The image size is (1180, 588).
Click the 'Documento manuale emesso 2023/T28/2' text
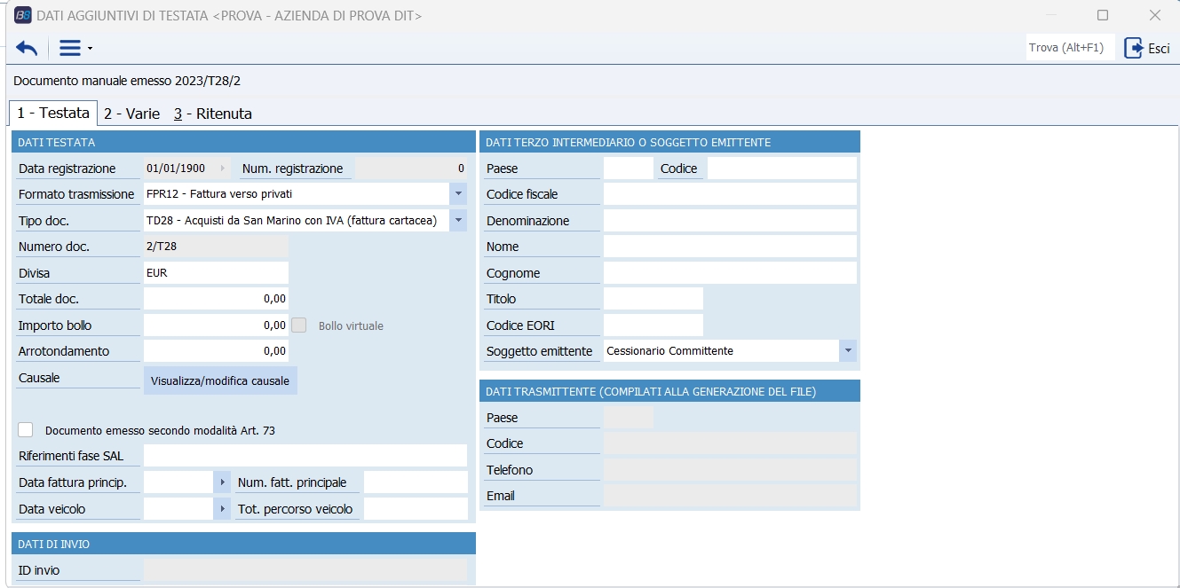tap(127, 81)
